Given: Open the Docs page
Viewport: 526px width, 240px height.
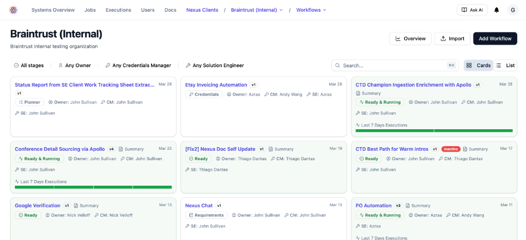Looking at the screenshot, I should (x=171, y=10).
